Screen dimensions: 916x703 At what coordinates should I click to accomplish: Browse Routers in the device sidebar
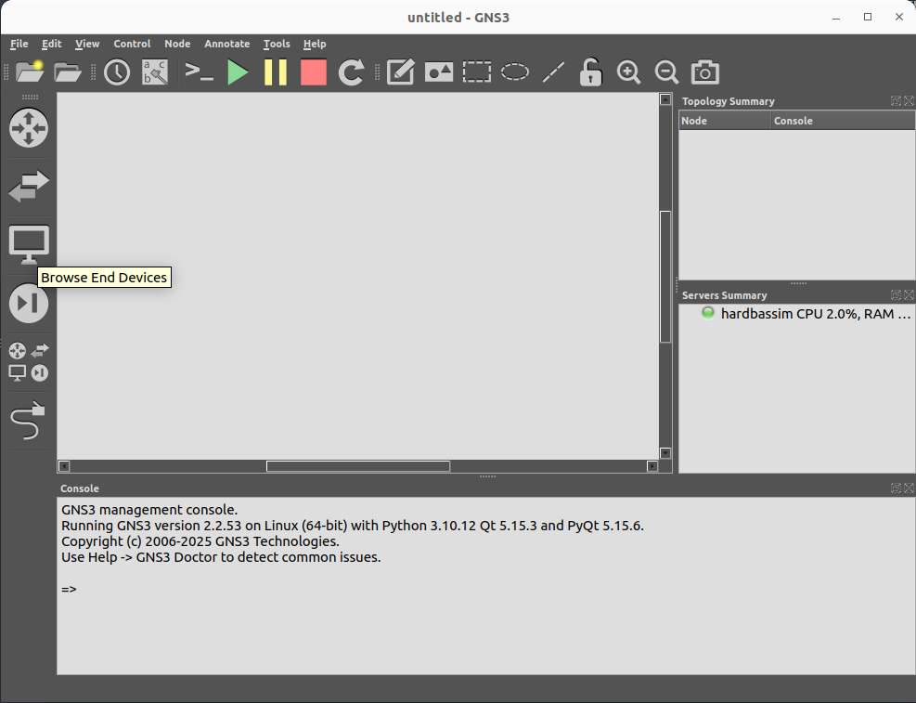29,128
